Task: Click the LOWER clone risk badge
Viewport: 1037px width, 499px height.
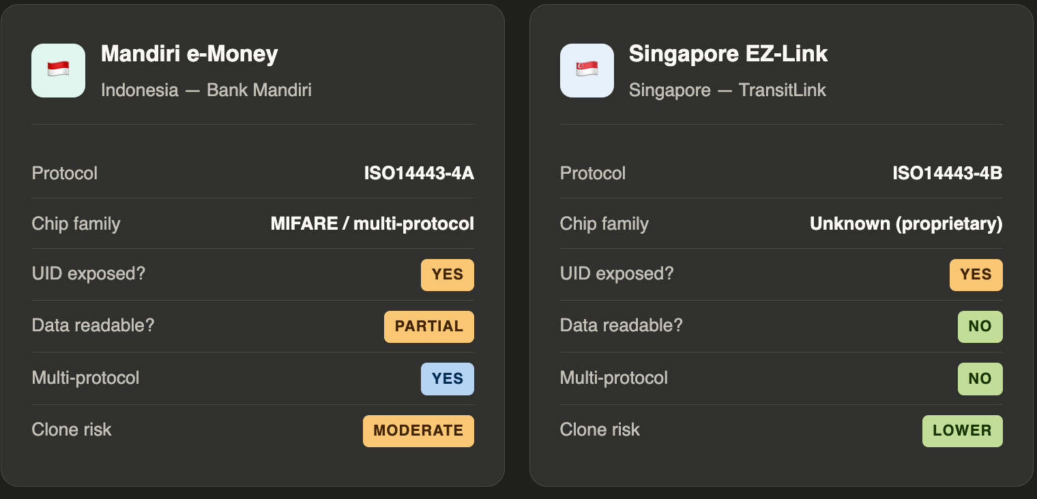Action: coord(963,431)
